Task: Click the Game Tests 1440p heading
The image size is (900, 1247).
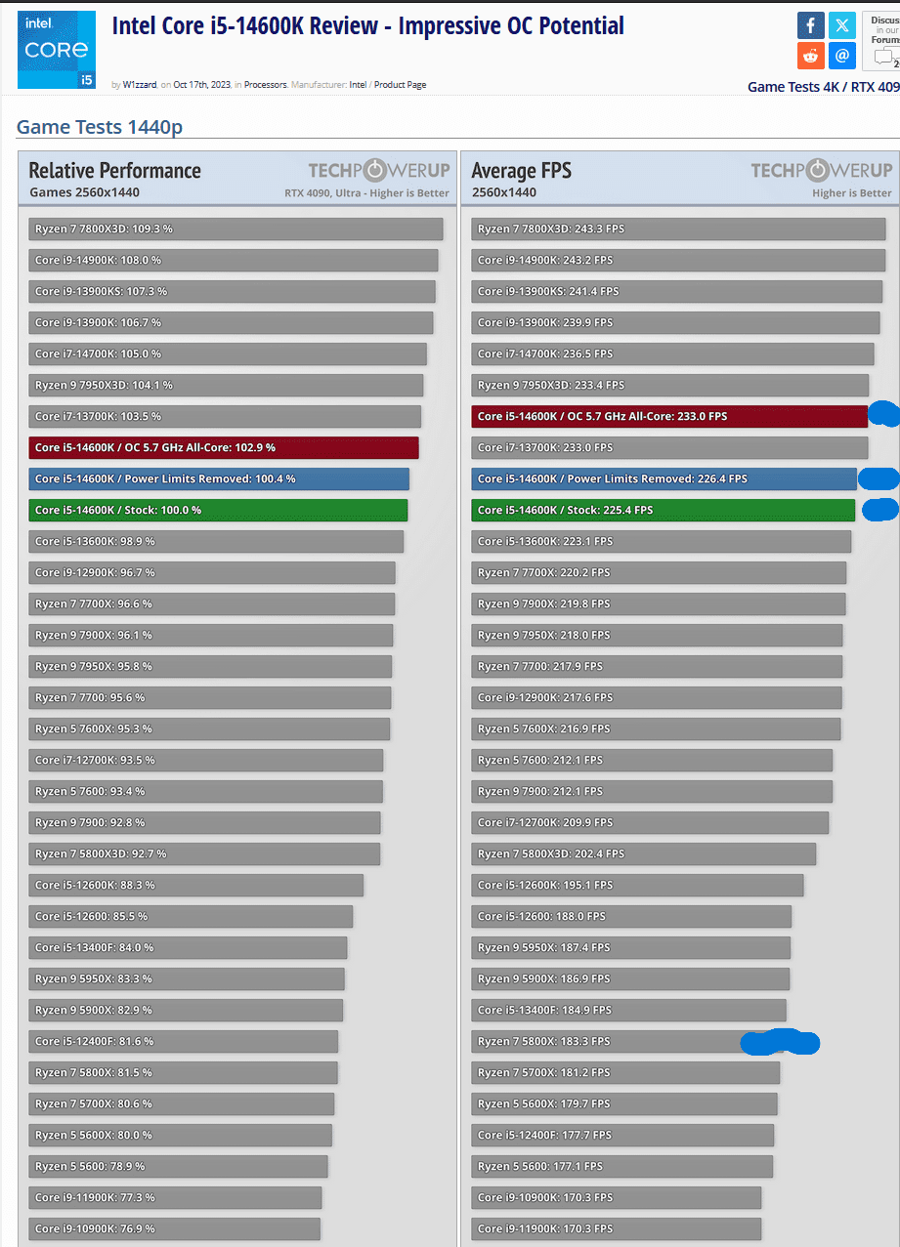Action: click(100, 127)
